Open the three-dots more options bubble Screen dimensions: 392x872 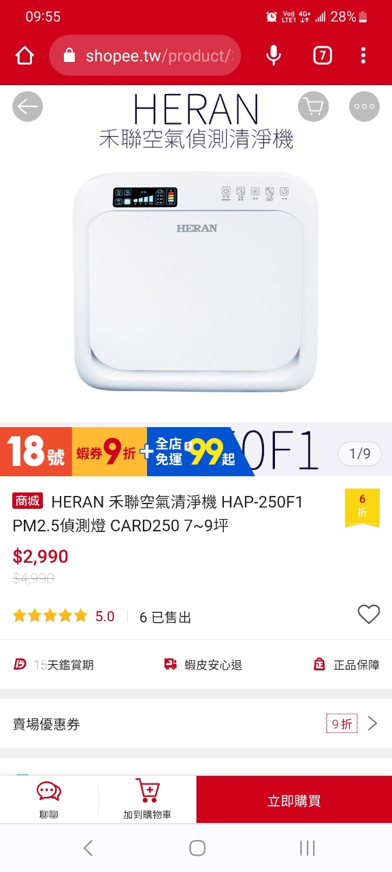click(364, 106)
